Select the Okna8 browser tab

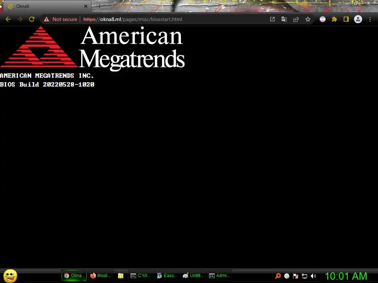click(47, 6)
